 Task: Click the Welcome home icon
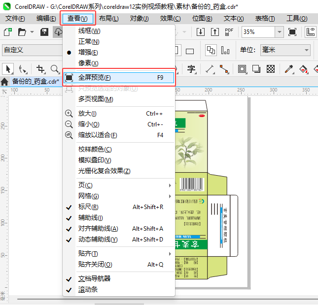tap(4, 82)
